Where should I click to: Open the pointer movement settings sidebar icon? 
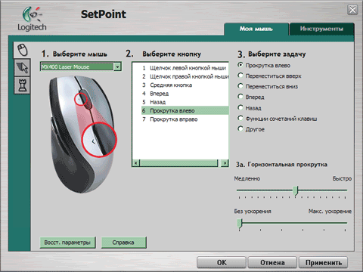click(23, 67)
